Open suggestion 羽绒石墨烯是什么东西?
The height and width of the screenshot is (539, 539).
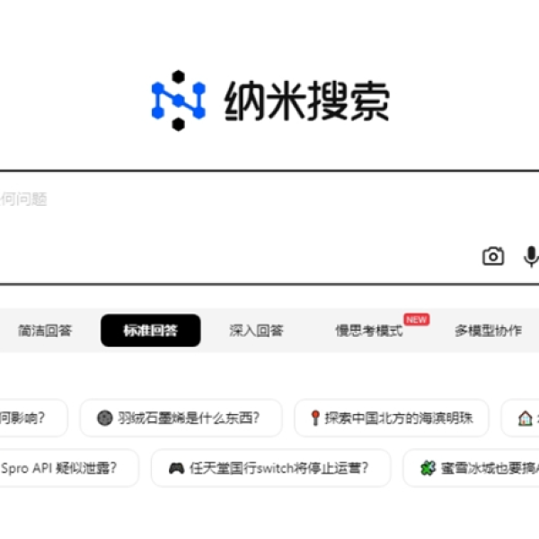pos(181,418)
